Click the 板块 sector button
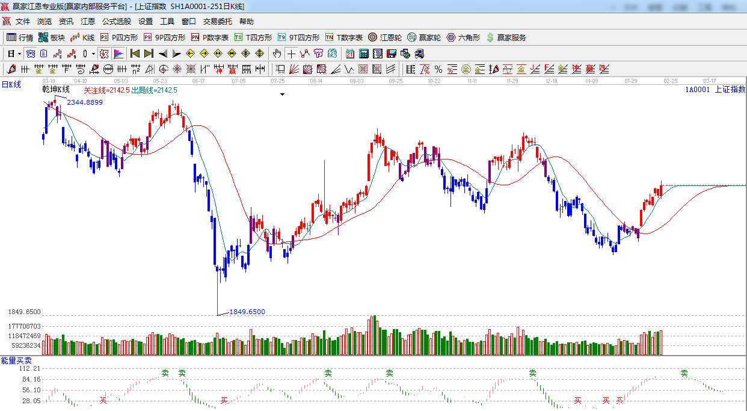 coord(52,37)
